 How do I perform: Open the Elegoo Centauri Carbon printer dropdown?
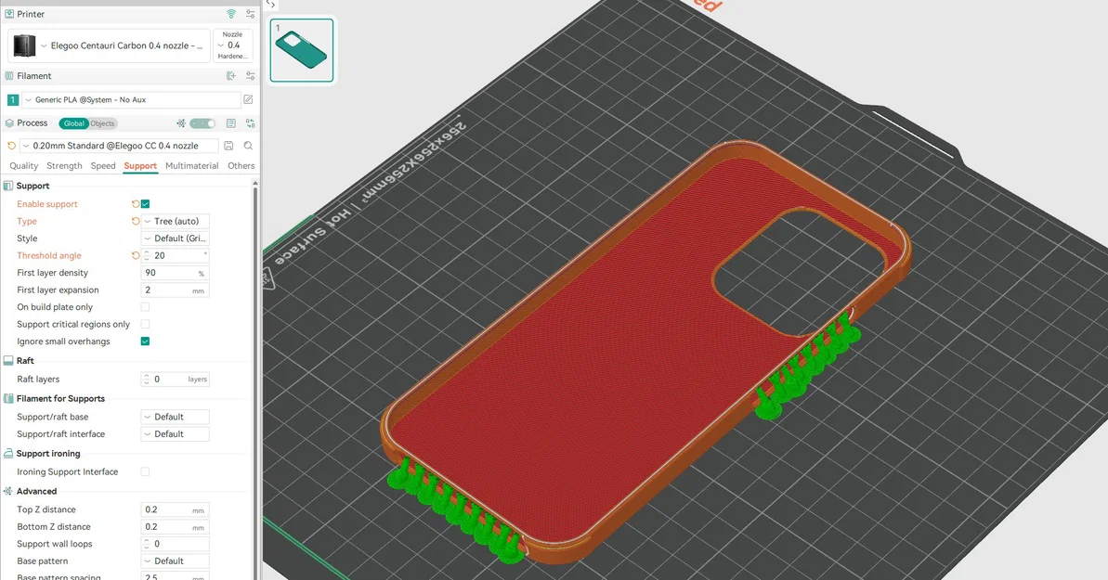[x=110, y=45]
